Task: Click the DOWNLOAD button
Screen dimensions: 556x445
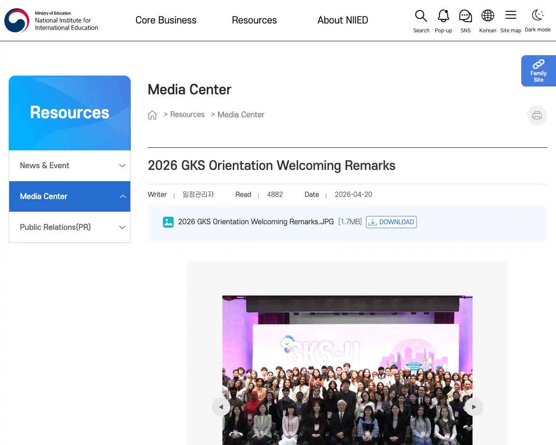Action: point(391,222)
